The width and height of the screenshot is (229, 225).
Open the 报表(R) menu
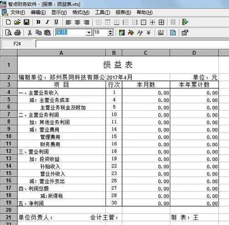pos(123,12)
